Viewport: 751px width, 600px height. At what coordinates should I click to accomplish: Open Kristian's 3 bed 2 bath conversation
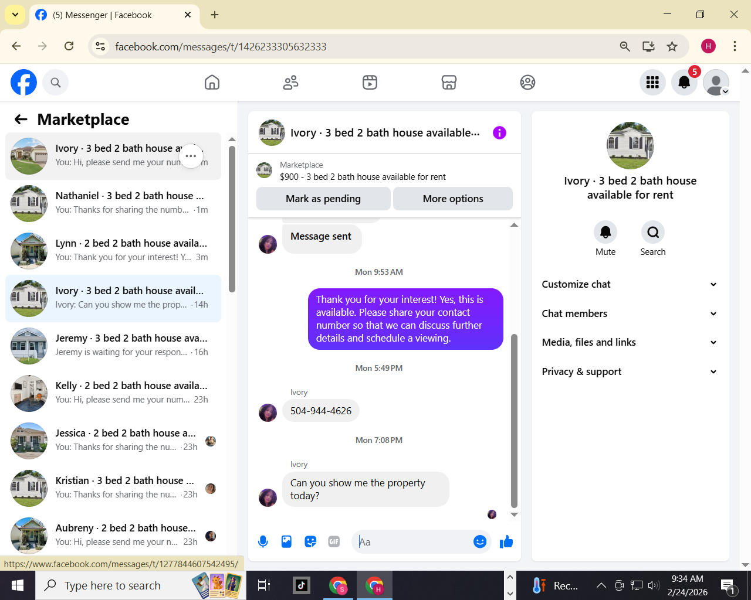(113, 488)
